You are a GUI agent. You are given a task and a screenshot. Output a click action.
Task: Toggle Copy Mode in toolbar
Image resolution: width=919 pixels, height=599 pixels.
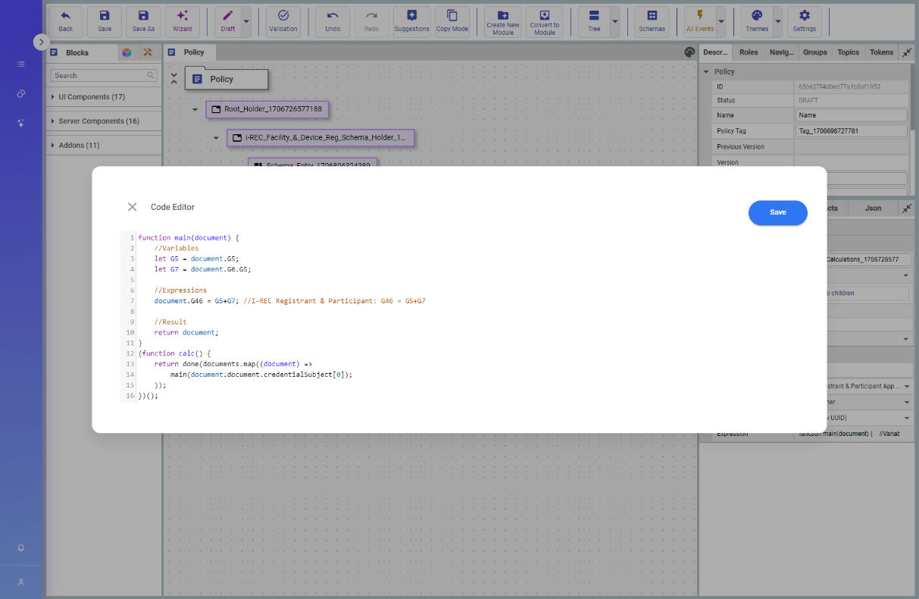pyautogui.click(x=452, y=22)
